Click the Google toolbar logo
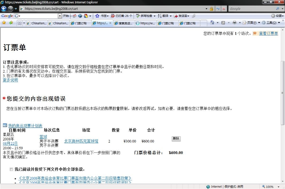 coord(7,16)
